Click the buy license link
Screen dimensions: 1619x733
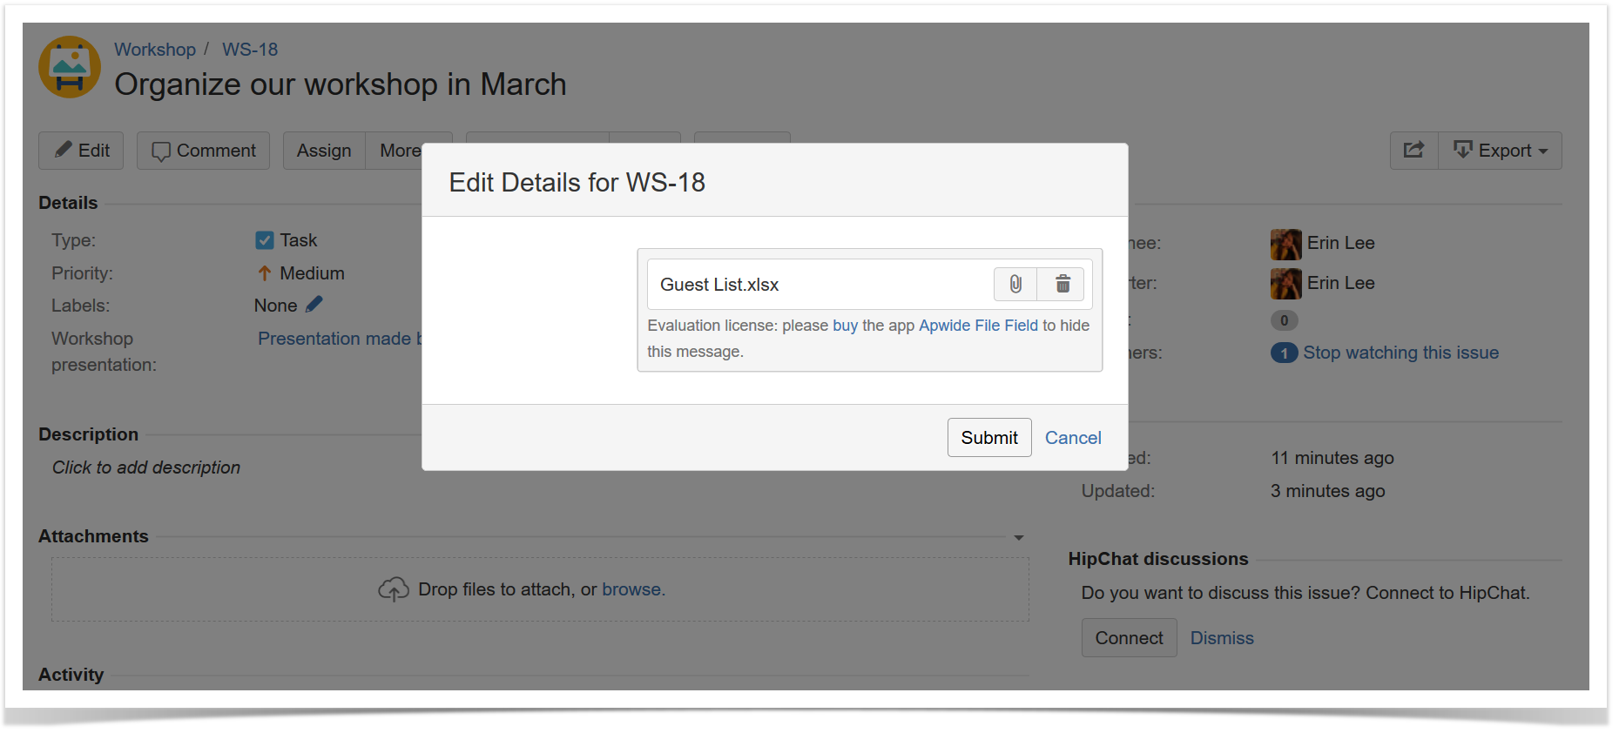[845, 326]
